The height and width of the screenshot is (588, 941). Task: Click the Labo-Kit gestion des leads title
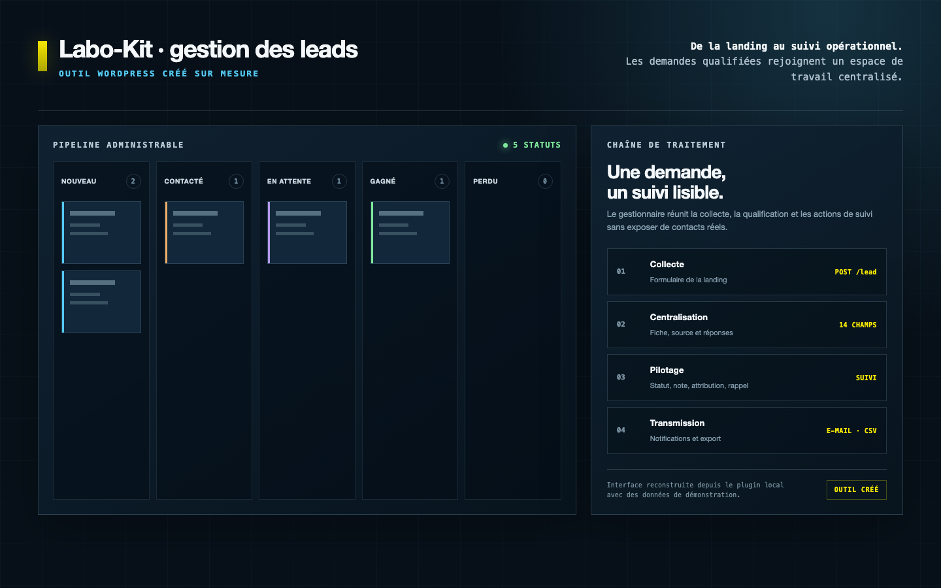[x=208, y=50]
